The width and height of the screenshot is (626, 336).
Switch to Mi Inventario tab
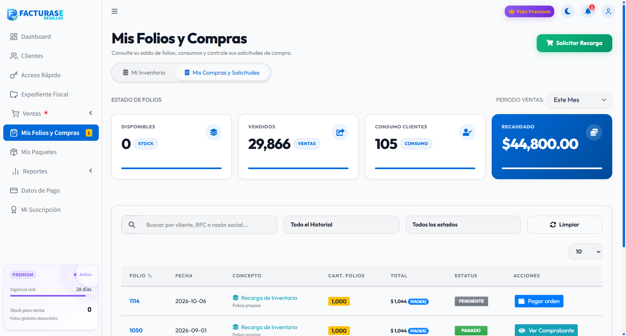click(x=144, y=72)
